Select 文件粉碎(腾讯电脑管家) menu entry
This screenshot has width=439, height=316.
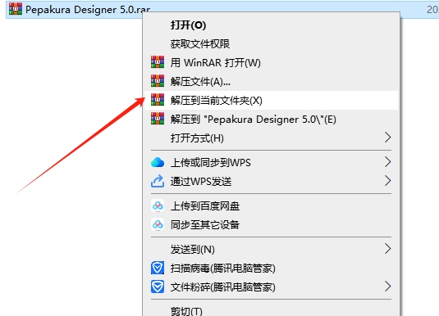[x=271, y=287]
